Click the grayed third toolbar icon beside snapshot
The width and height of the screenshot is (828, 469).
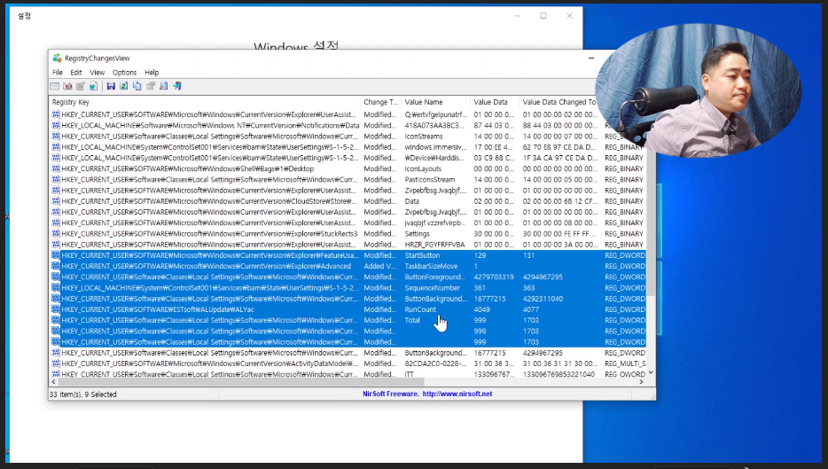81,86
